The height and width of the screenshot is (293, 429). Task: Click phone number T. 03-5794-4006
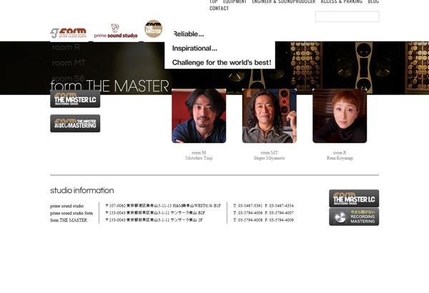pyautogui.click(x=247, y=213)
